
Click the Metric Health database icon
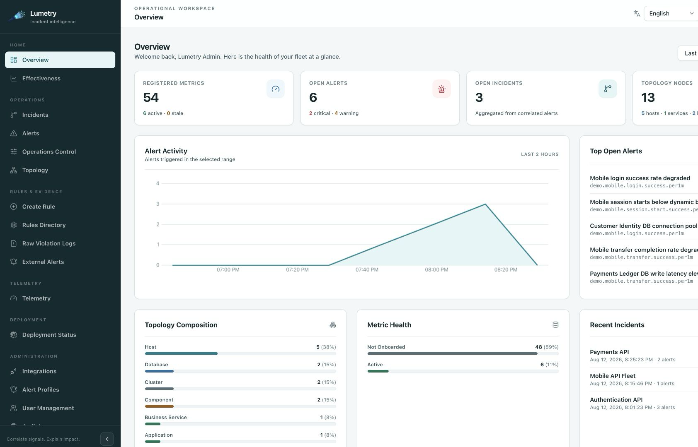tap(555, 325)
